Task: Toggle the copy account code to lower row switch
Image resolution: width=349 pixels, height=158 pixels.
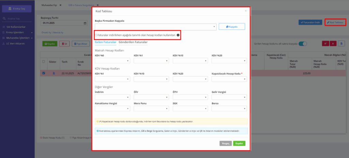Action: [x=303, y=44]
